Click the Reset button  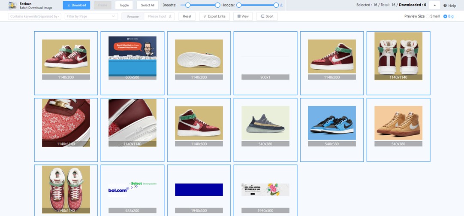(x=187, y=16)
